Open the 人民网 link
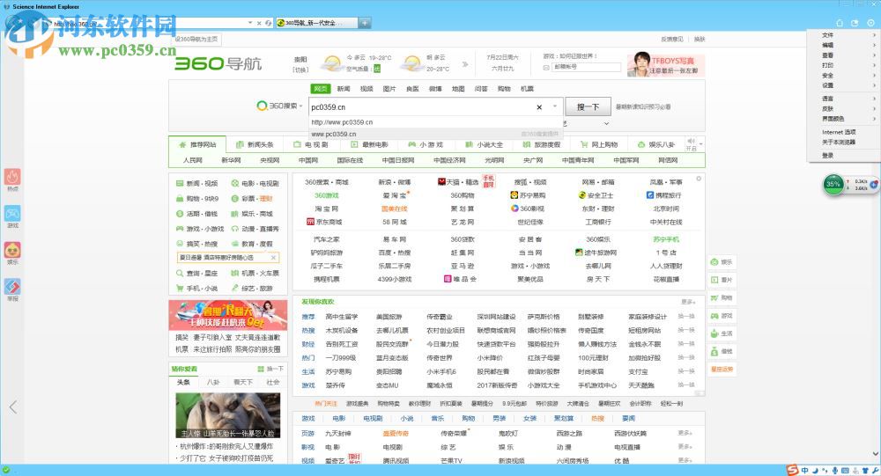This screenshot has width=881, height=476. pyautogui.click(x=192, y=160)
